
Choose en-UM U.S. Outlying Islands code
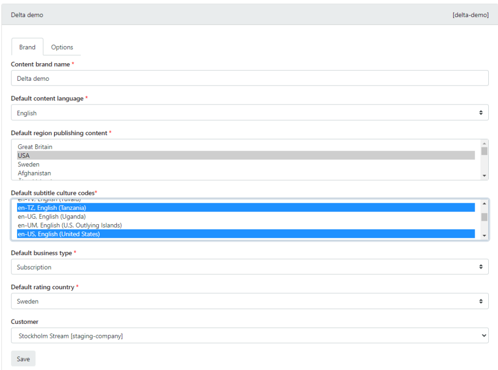click(70, 225)
